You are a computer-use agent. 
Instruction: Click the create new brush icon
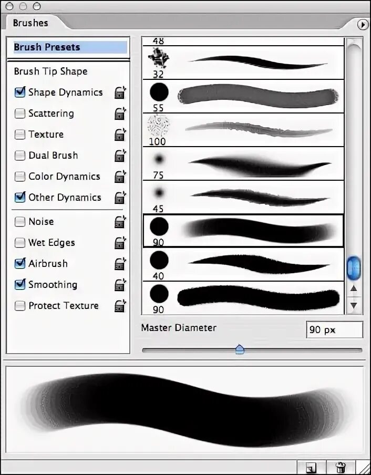coord(311,468)
